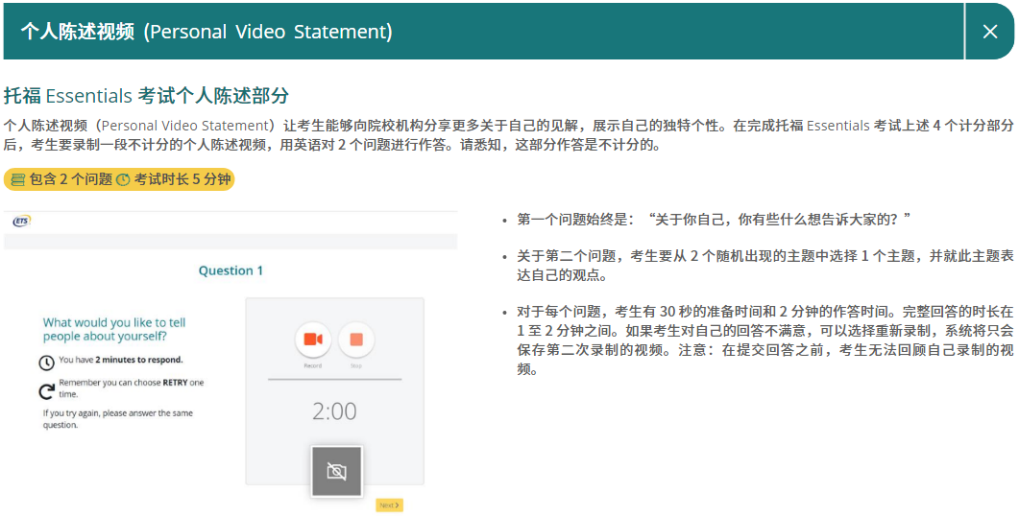This screenshot has width=1019, height=516.
Task: Click the crossed-out camera preview icon
Action: 336,471
